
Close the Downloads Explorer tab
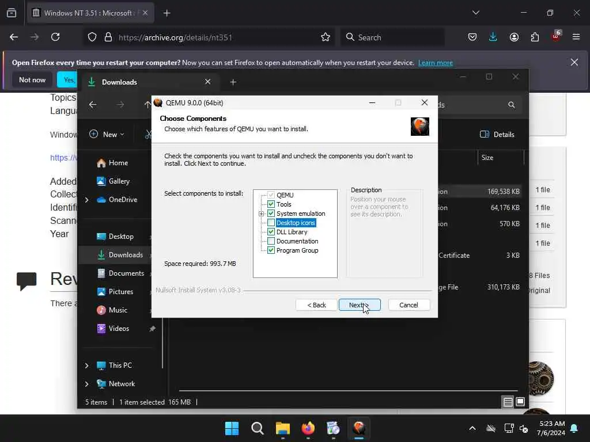click(x=207, y=82)
